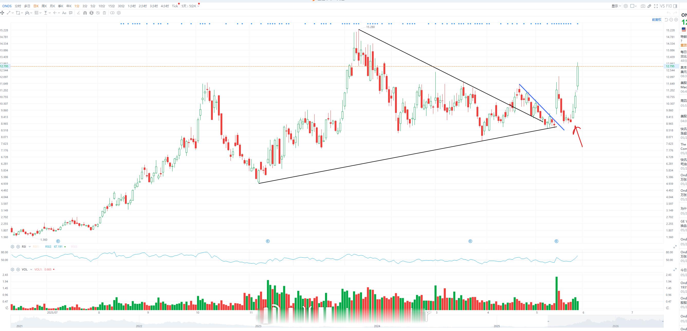Image resolution: width=687 pixels, height=331 pixels.
Task: Remove the RSI indicator panel
Action: tap(18, 247)
